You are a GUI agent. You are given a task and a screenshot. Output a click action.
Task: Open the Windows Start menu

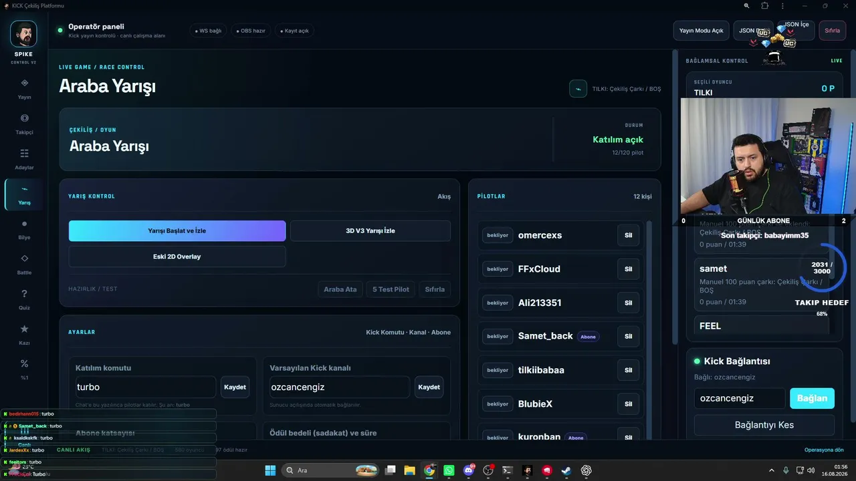click(x=270, y=470)
